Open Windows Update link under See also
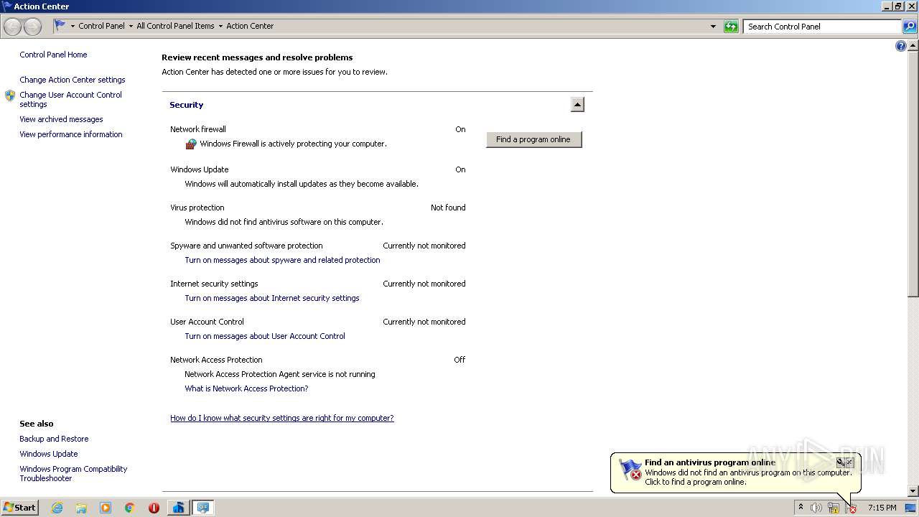The width and height of the screenshot is (919, 517). 49,454
